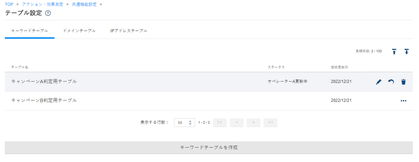419x162 pixels.
Task: Switch to the IPアドレステーブル tab
Action: point(129,31)
